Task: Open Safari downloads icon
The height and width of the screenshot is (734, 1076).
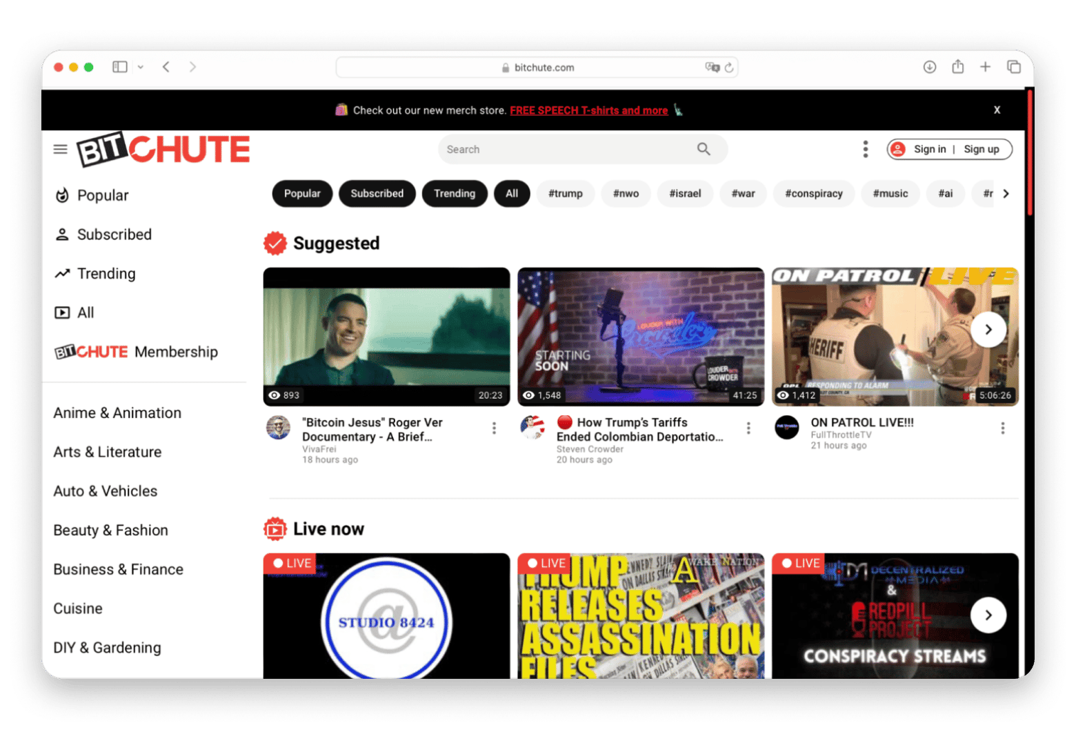Action: tap(929, 67)
